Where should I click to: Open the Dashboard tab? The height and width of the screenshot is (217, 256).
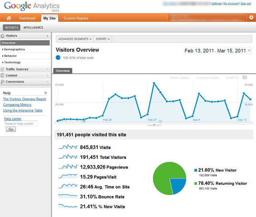[x=27, y=18]
